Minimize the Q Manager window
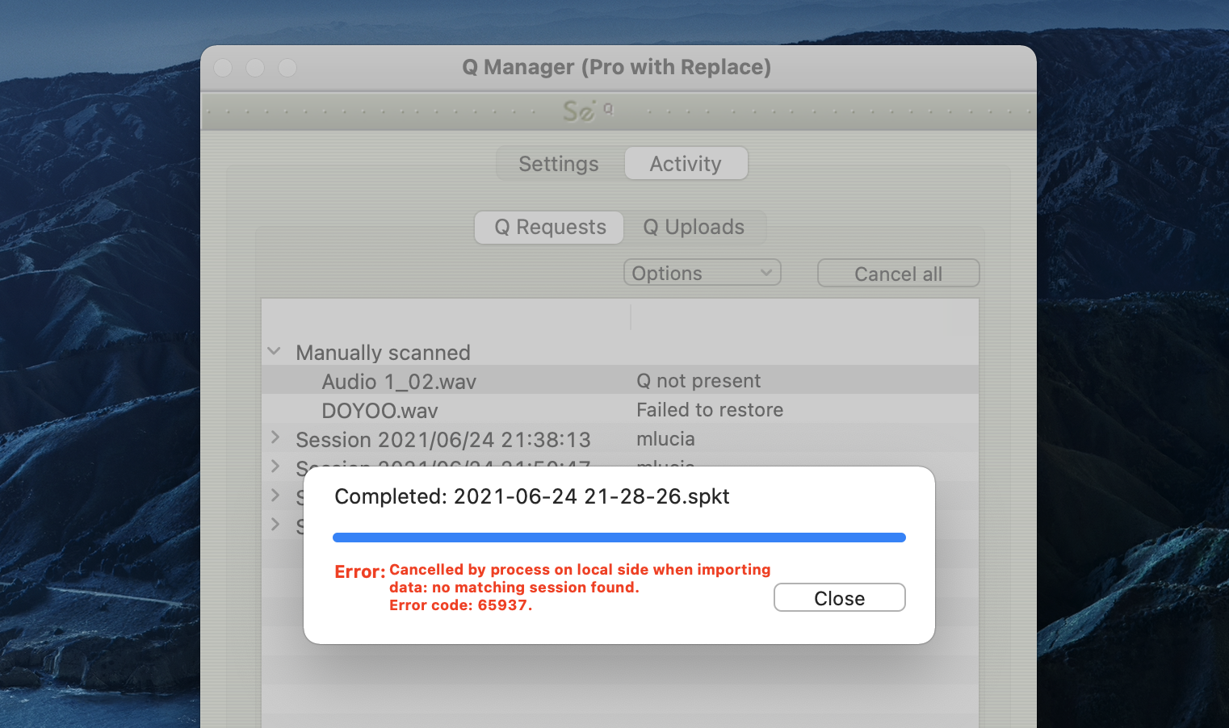This screenshot has width=1229, height=728. pyautogui.click(x=255, y=68)
